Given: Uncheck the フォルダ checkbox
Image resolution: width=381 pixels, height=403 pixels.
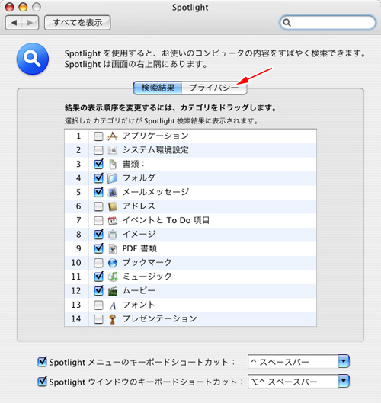Looking at the screenshot, I should pyautogui.click(x=98, y=178).
